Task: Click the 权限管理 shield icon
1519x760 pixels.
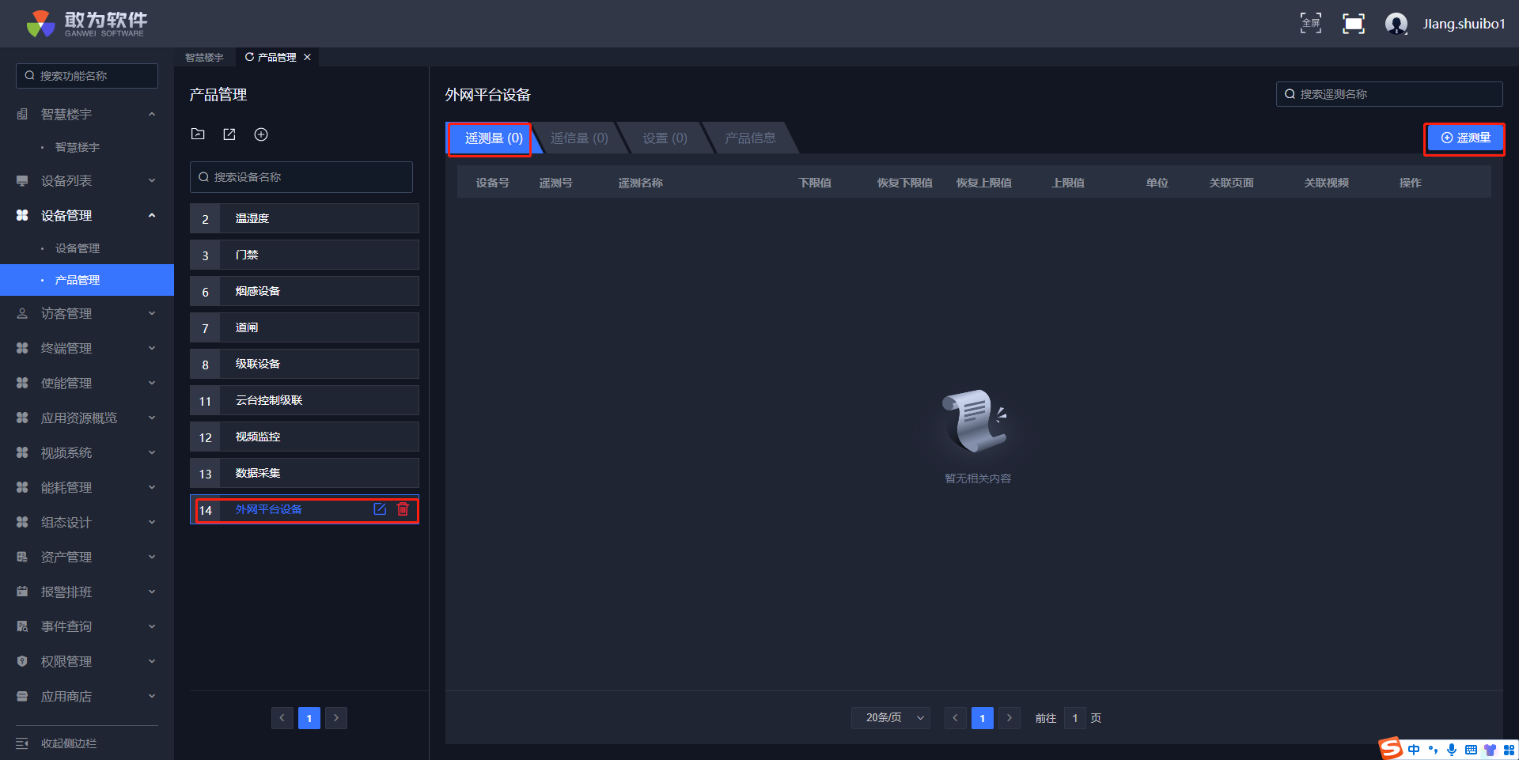Action: (x=22, y=662)
